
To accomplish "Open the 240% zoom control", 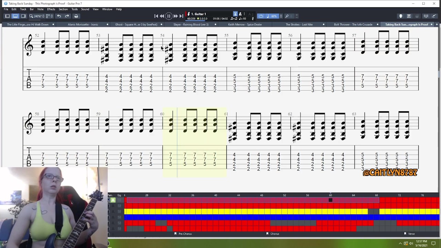I will (38, 16).
